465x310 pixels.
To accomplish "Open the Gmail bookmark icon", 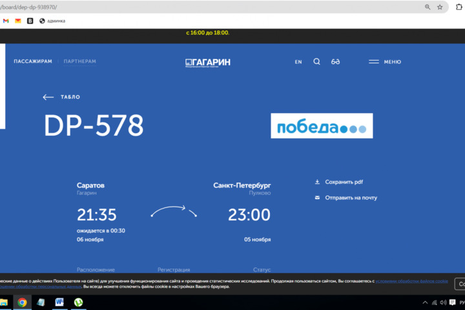I will point(6,21).
